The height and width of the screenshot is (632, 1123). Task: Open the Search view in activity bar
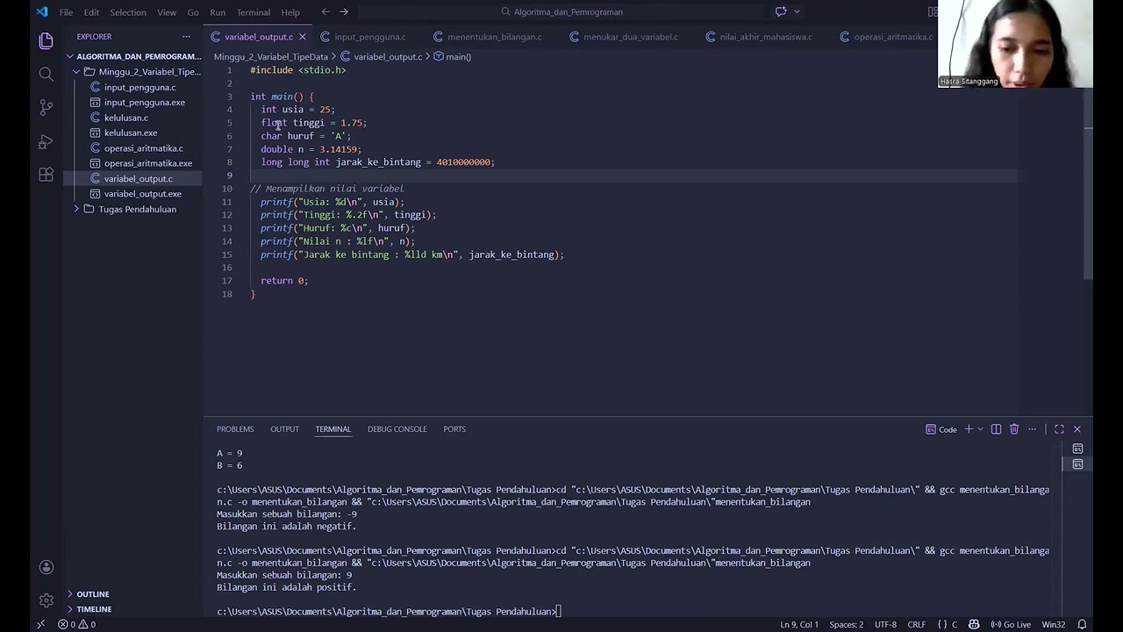click(x=46, y=75)
